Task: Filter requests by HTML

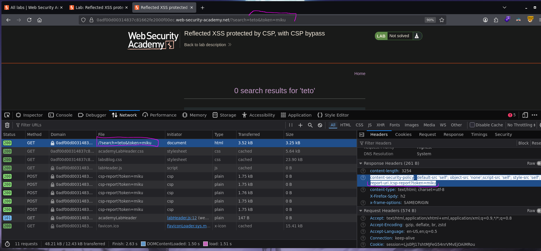Action: pyautogui.click(x=345, y=125)
